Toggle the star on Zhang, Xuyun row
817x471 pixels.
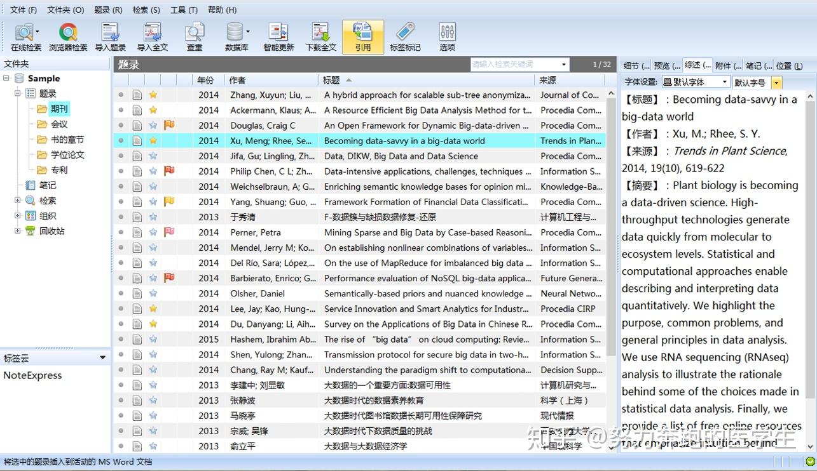click(x=153, y=95)
